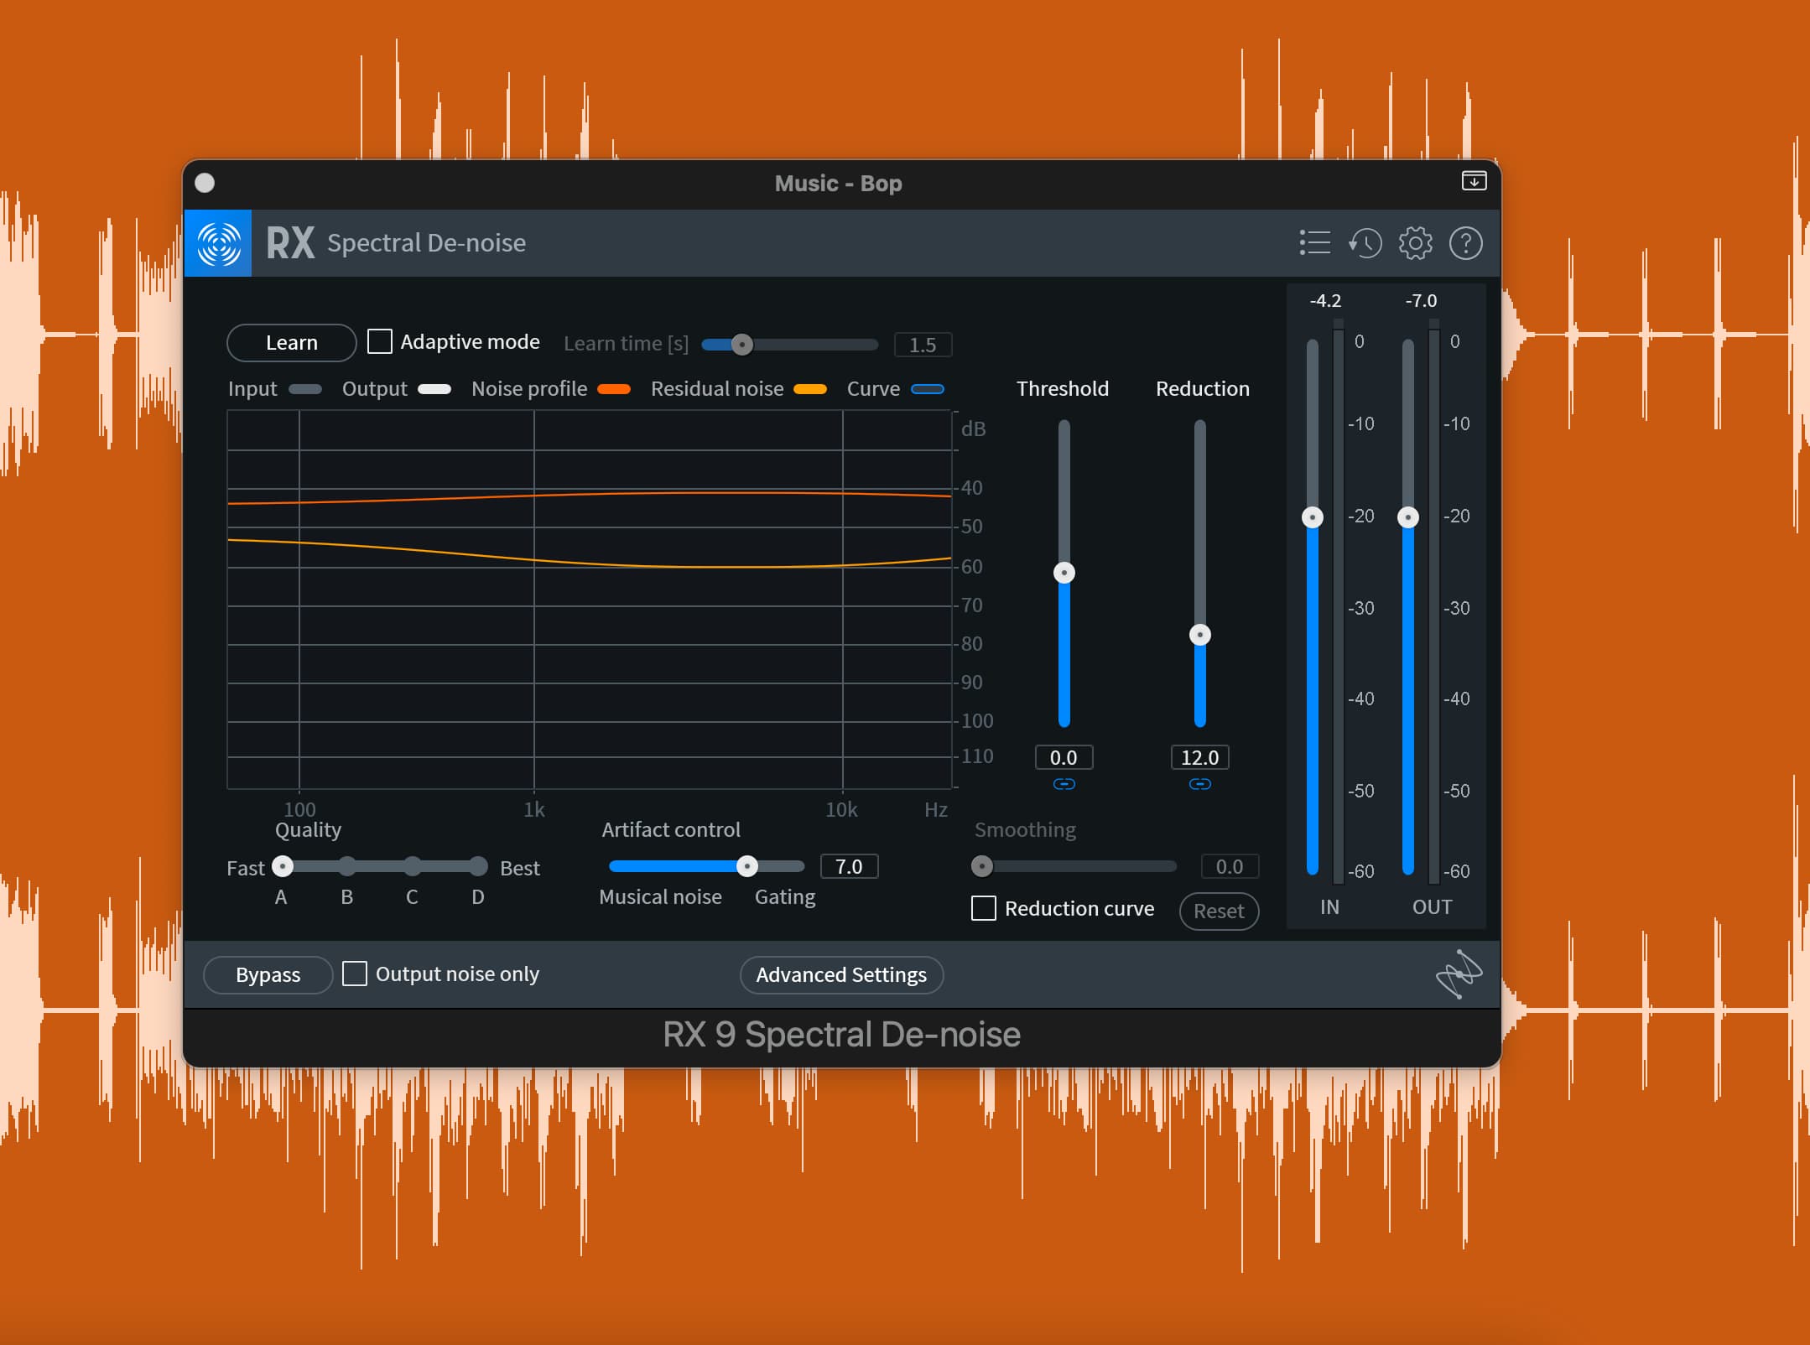
Task: Click the Smoothing value field
Action: tap(1230, 866)
